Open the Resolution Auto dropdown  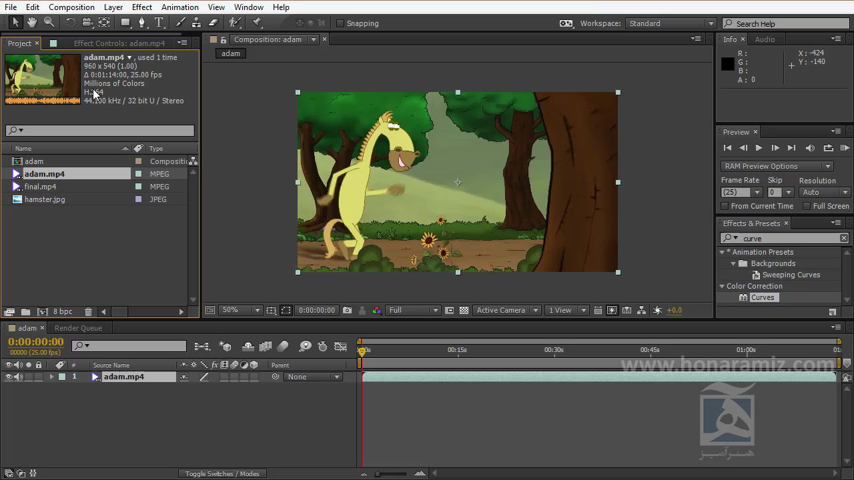825,192
